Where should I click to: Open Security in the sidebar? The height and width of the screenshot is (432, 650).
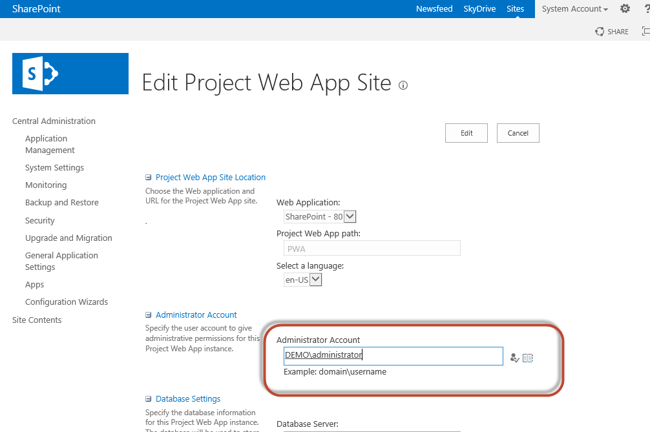[x=40, y=220]
